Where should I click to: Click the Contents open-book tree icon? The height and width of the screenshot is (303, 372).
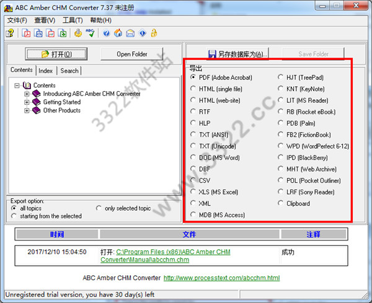click(x=27, y=85)
